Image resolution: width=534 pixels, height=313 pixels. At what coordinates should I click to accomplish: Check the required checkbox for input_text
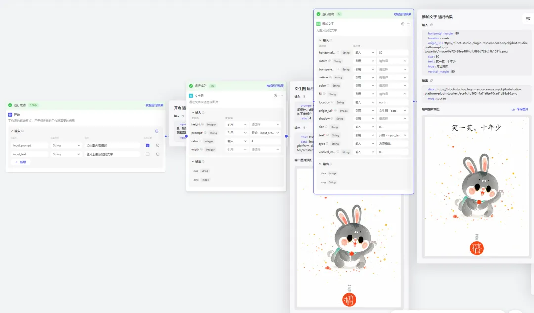pos(147,154)
